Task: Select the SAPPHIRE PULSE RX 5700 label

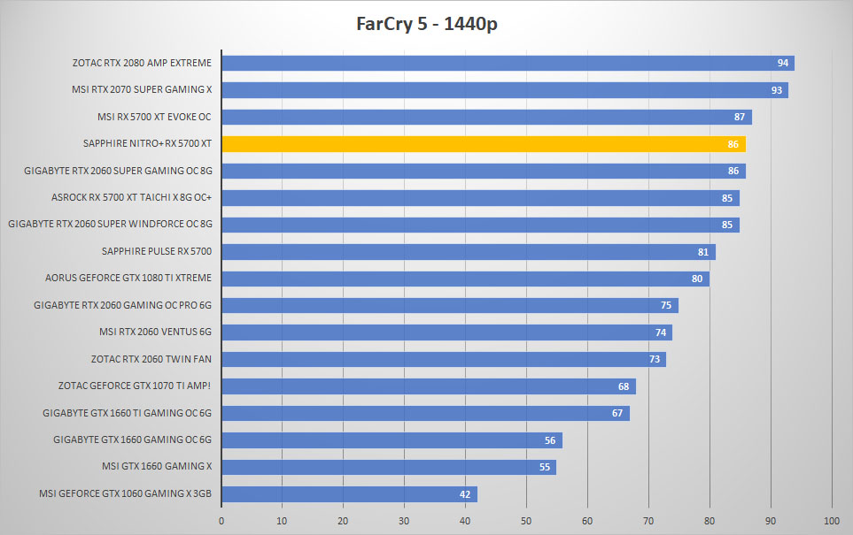Action: point(157,251)
